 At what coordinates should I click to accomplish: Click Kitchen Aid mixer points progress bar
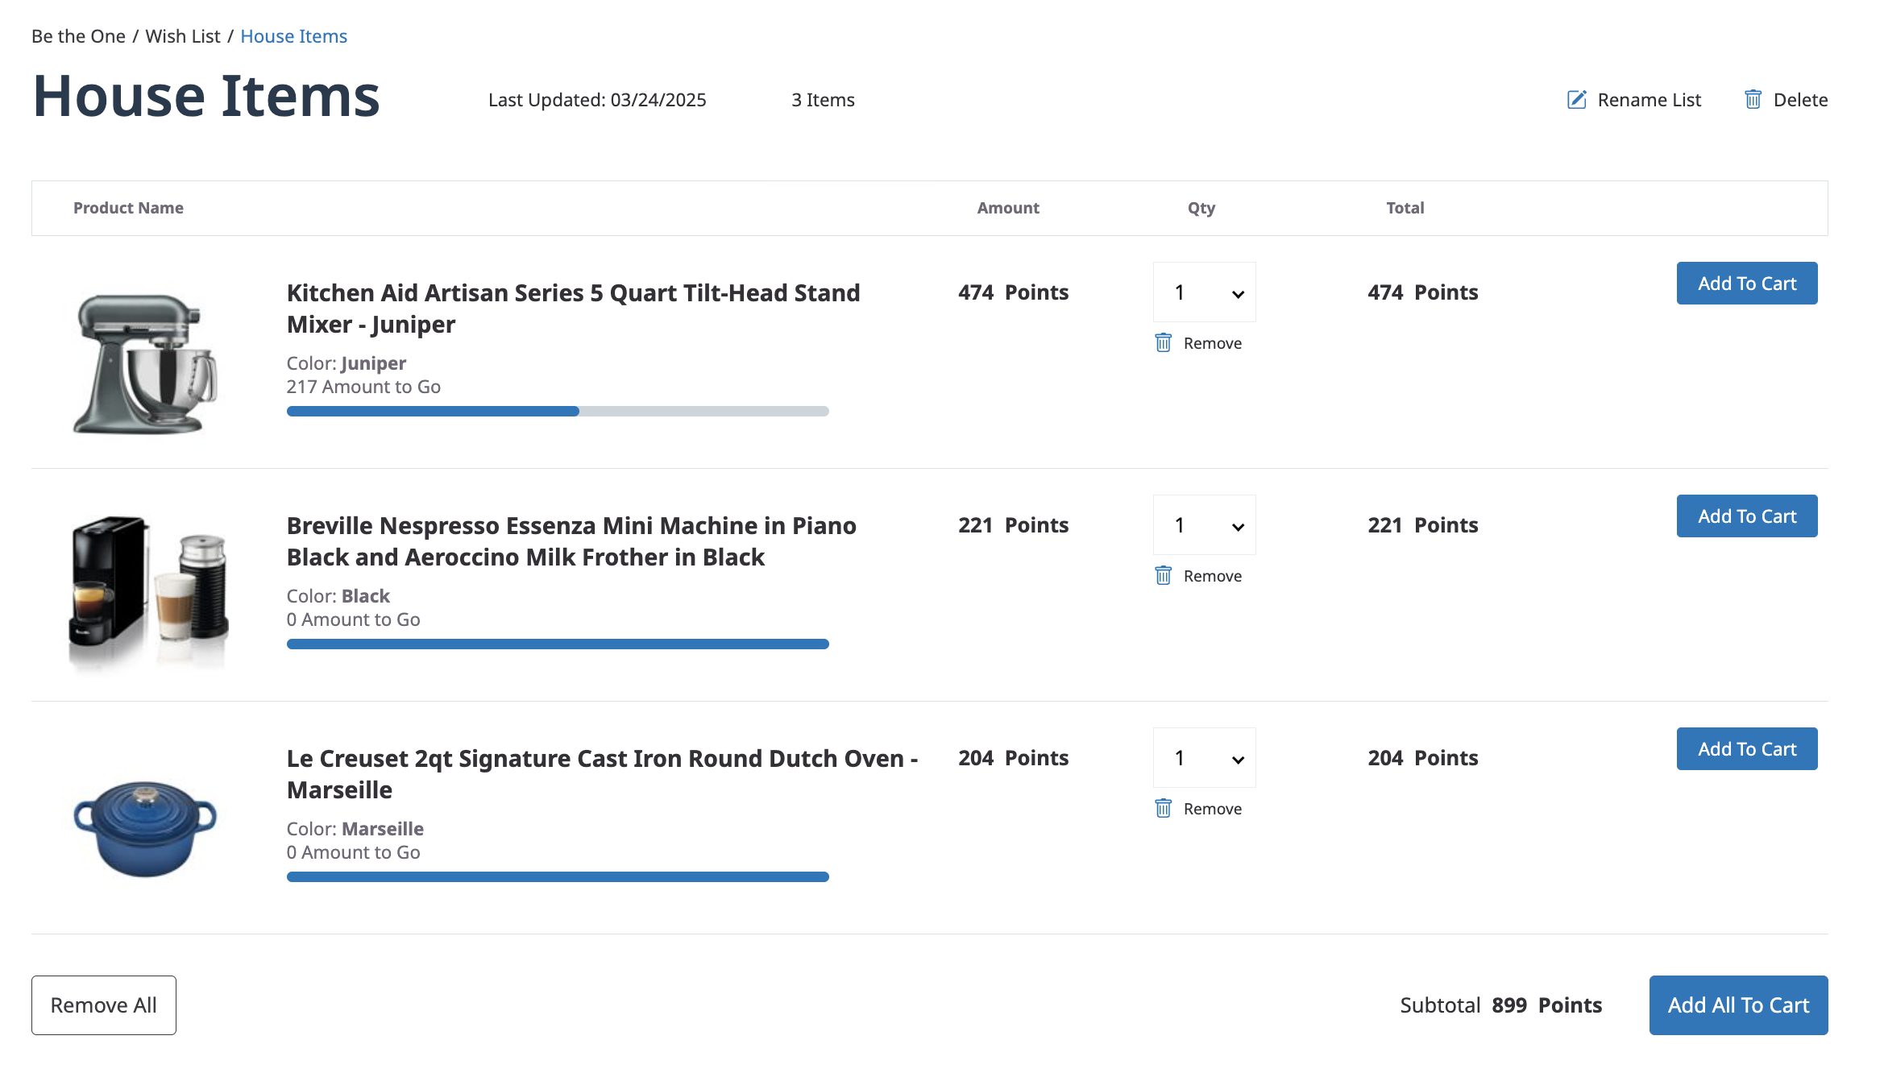(558, 412)
